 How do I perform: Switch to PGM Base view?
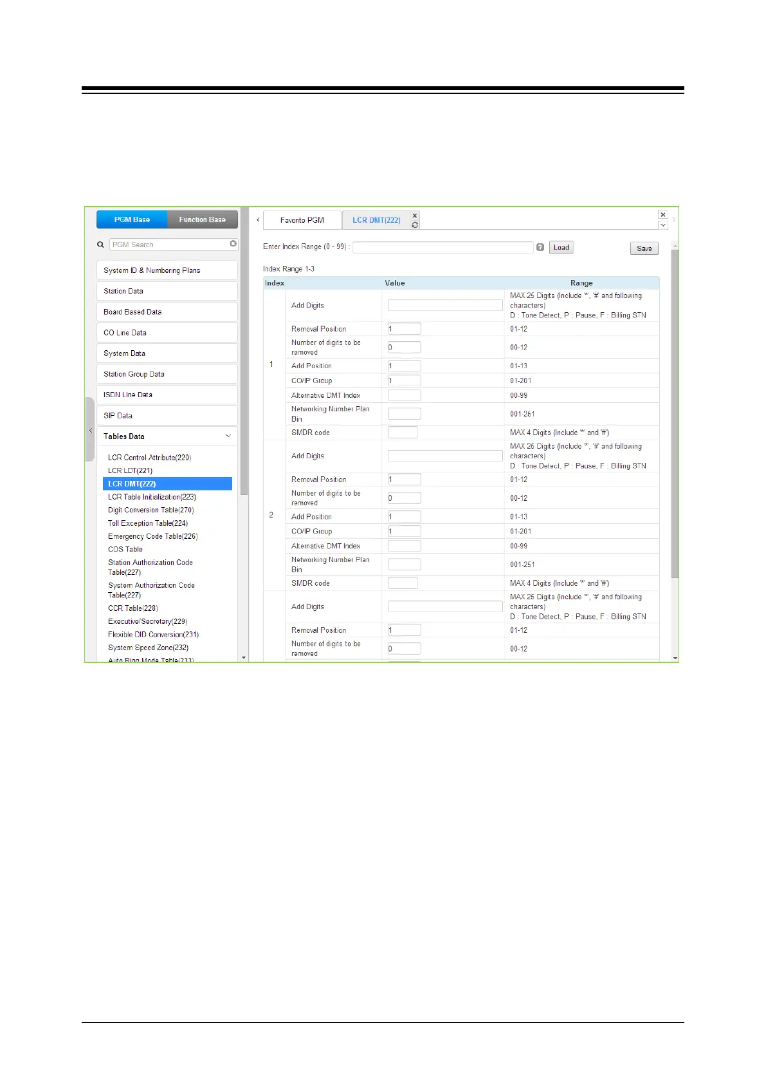[x=132, y=220]
